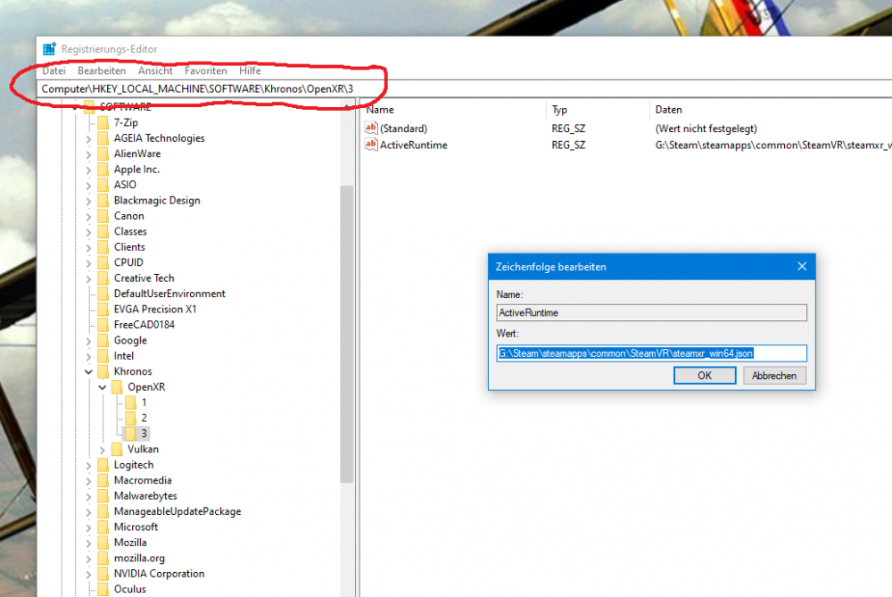Click the Abbrechen button
This screenshot has width=892, height=597.
[x=774, y=375]
